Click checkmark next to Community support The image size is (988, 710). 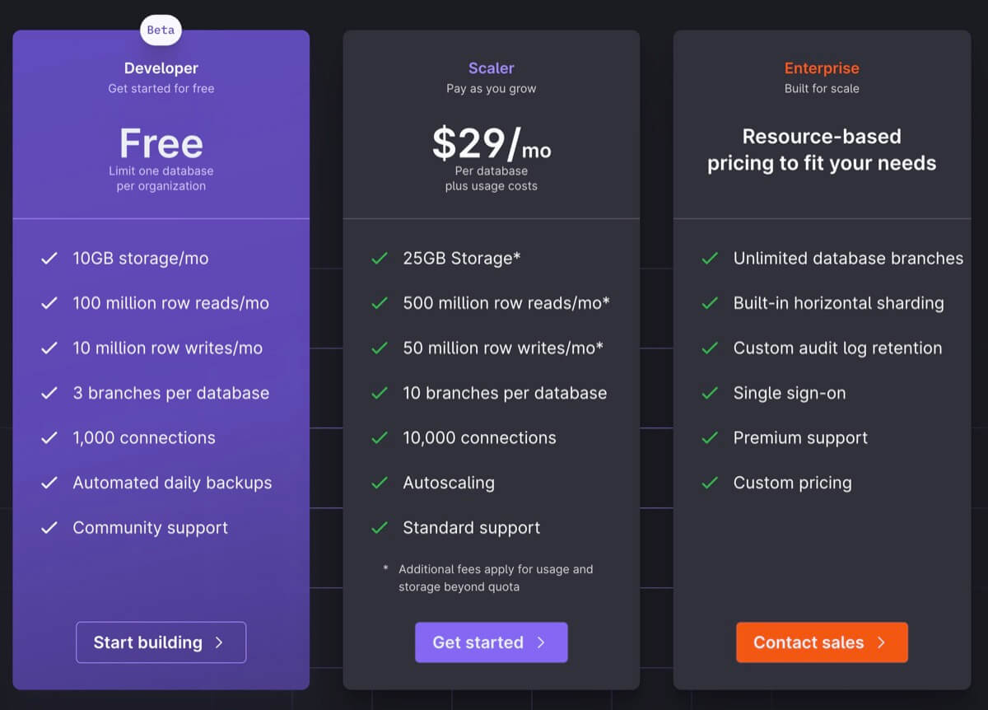(49, 528)
